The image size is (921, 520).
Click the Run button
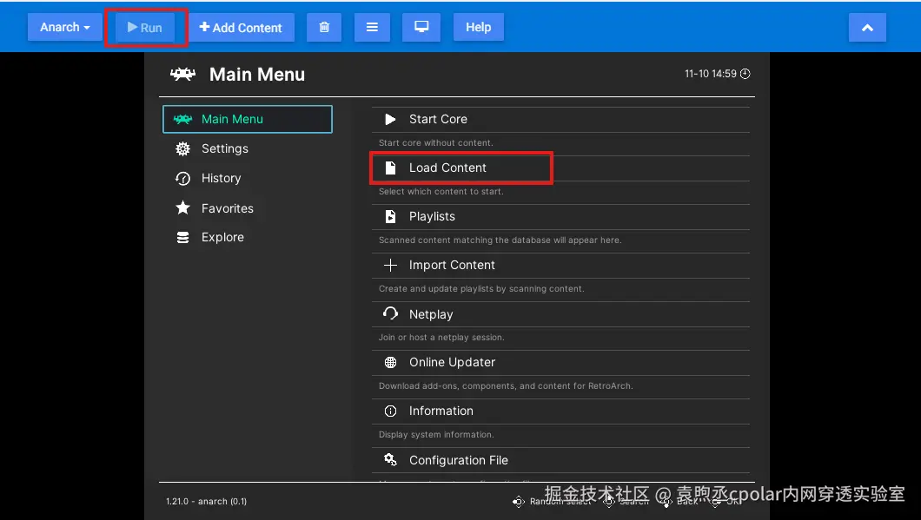145,27
